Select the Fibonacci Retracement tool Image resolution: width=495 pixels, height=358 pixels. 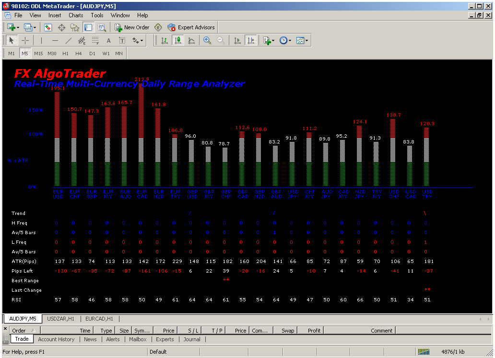pos(95,40)
